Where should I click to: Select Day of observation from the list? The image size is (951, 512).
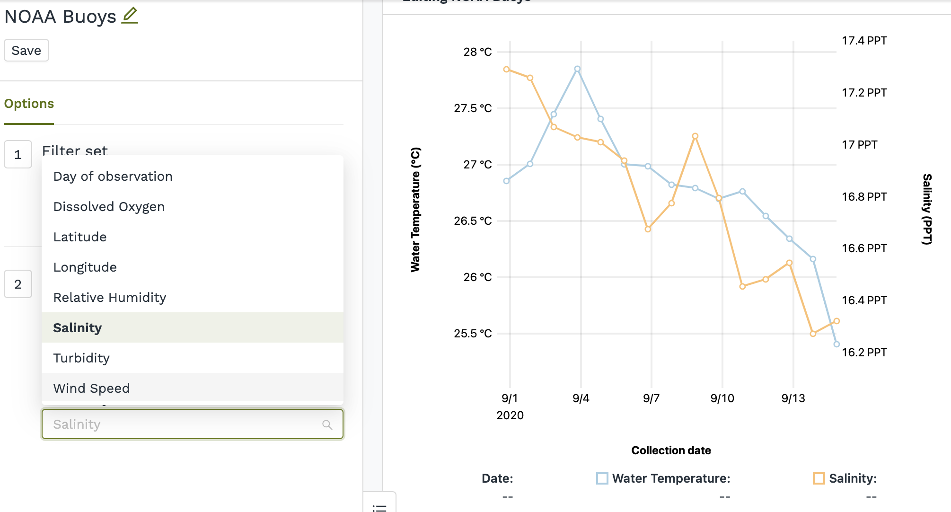[113, 177]
